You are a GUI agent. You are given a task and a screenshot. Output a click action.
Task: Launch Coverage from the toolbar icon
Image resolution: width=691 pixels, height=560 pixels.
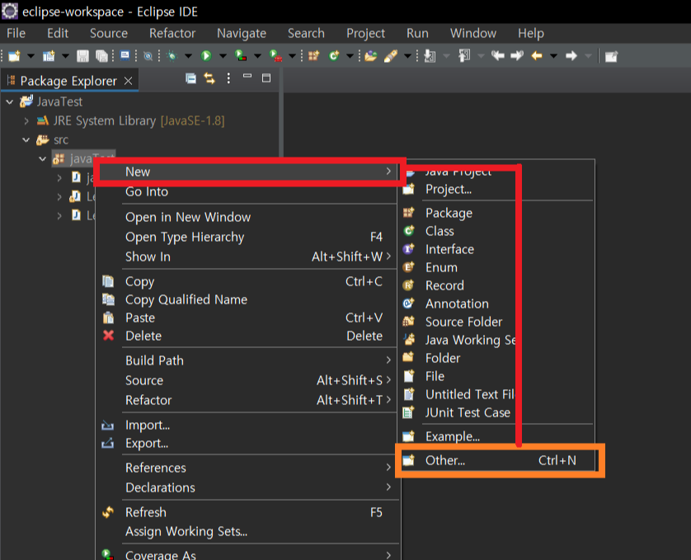[x=240, y=56]
